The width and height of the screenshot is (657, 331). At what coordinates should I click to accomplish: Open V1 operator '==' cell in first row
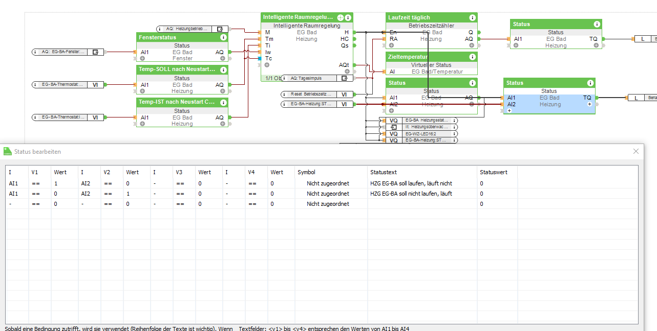click(36, 183)
